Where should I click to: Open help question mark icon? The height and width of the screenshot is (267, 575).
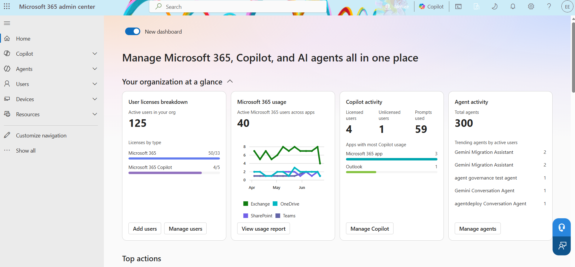click(549, 6)
